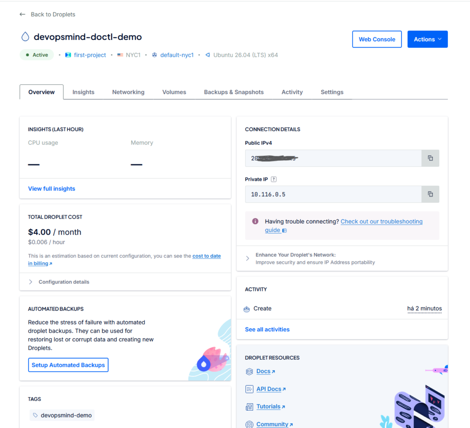Click the Ubuntu image icon

208,55
